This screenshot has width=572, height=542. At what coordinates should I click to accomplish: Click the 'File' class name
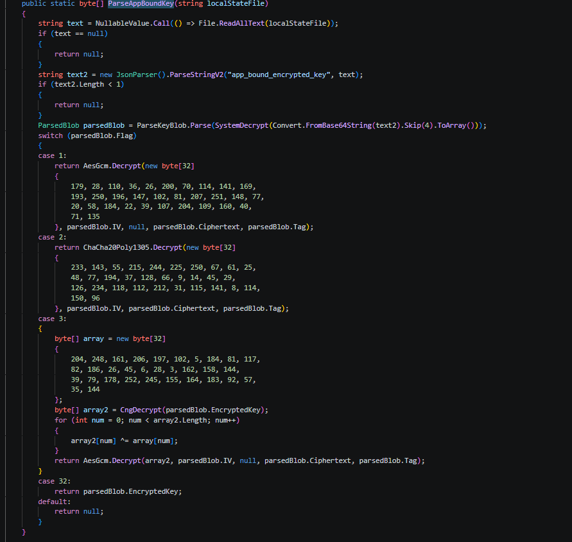click(x=207, y=23)
